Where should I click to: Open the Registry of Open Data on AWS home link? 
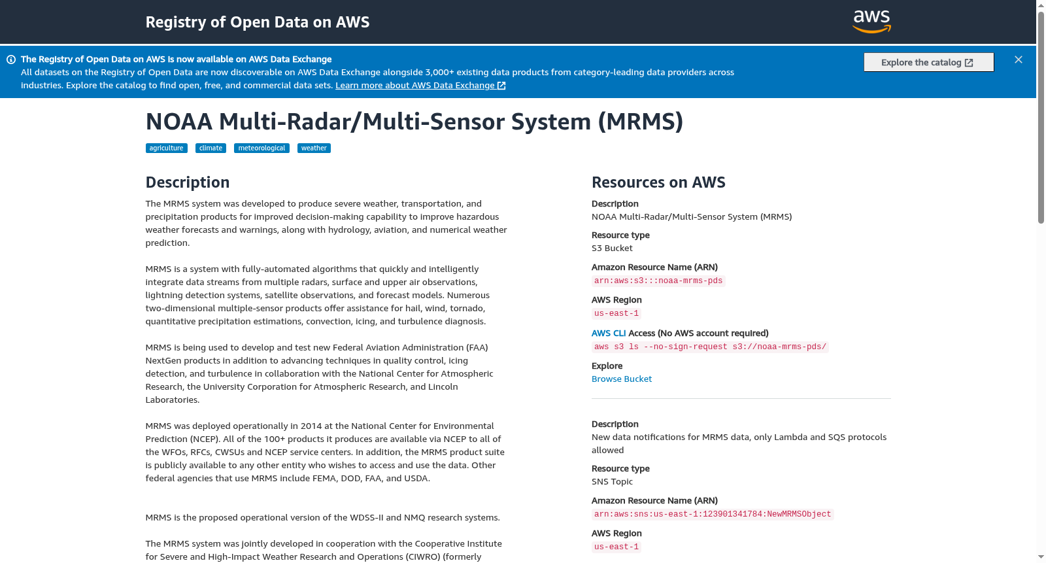click(258, 22)
